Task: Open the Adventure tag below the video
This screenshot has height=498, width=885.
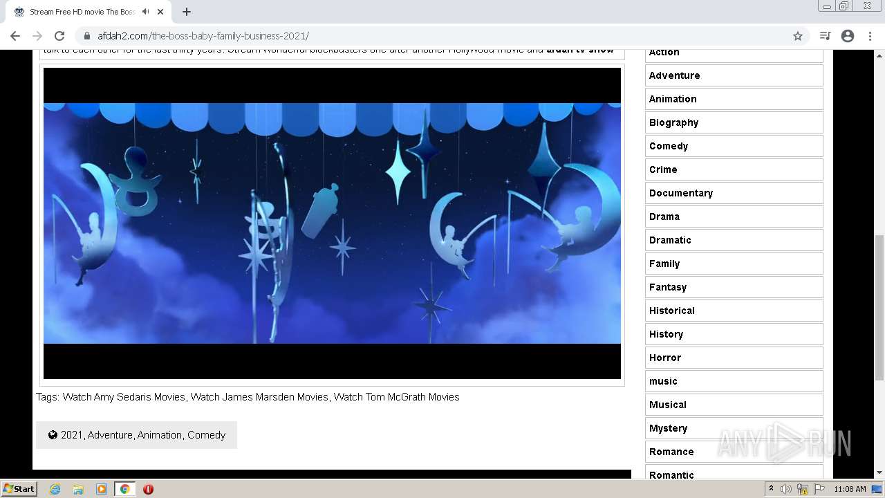Action: click(110, 435)
